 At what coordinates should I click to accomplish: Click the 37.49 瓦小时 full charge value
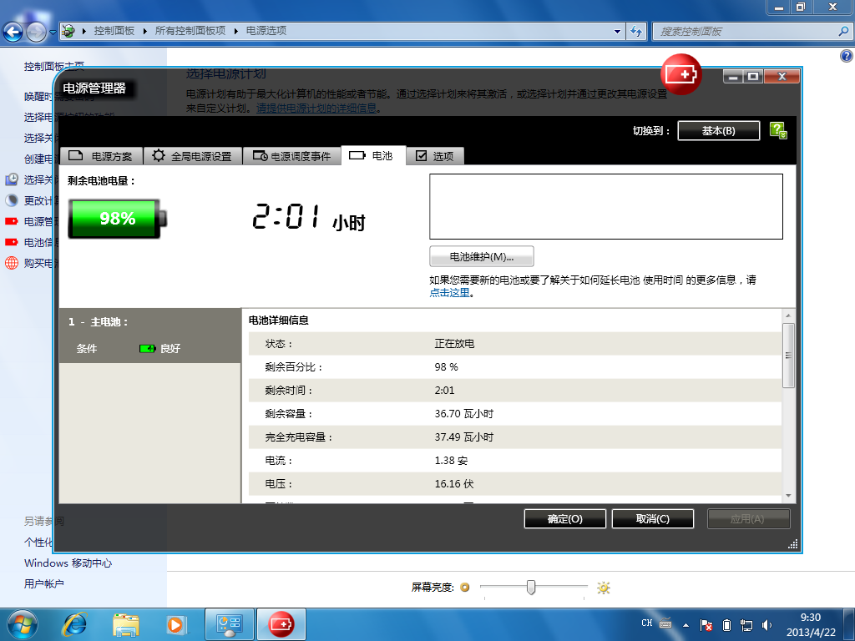tap(463, 437)
